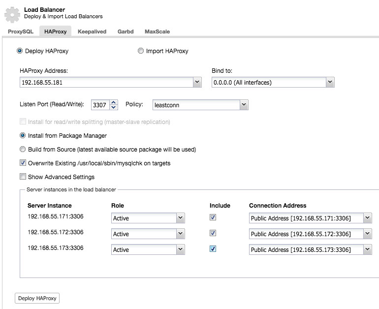The width and height of the screenshot is (379, 309).
Task: Click server instance text 192.168.55.172:3306
Action: point(55,232)
